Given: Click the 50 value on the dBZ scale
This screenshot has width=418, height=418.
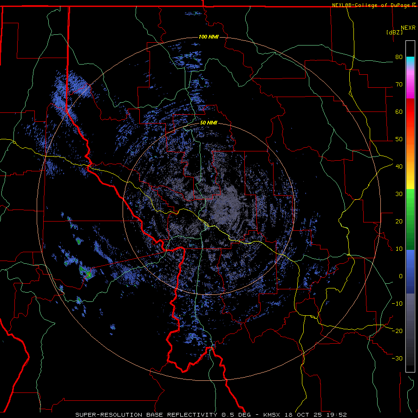Looking at the screenshot, I should click(x=399, y=139).
